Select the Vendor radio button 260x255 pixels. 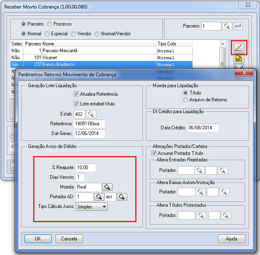73,34
